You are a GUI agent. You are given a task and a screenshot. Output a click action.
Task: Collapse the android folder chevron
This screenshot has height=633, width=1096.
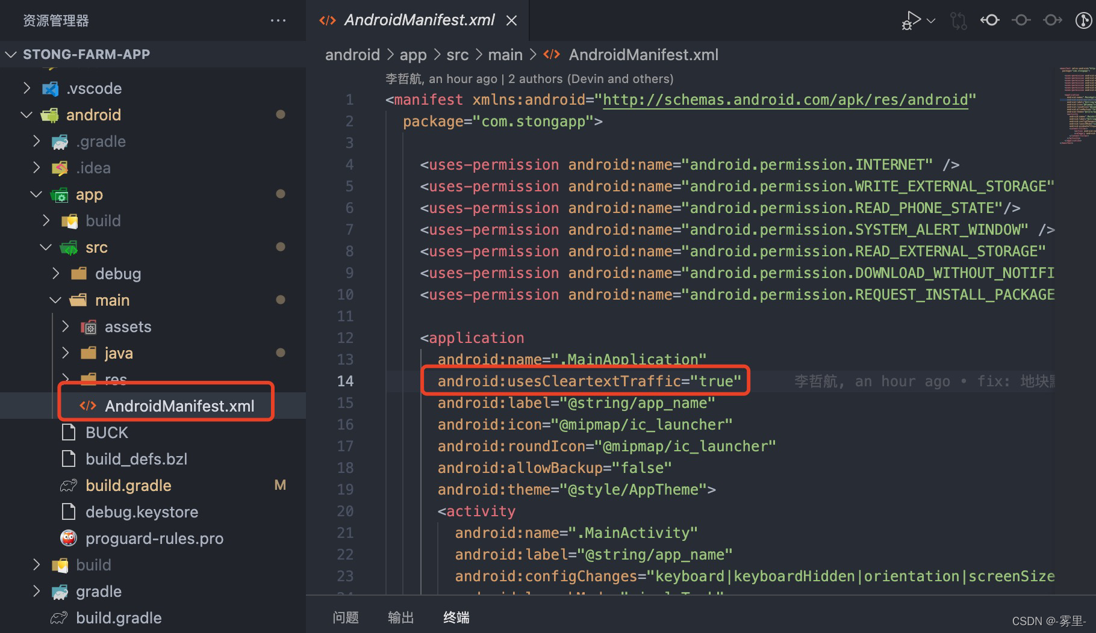(26, 115)
